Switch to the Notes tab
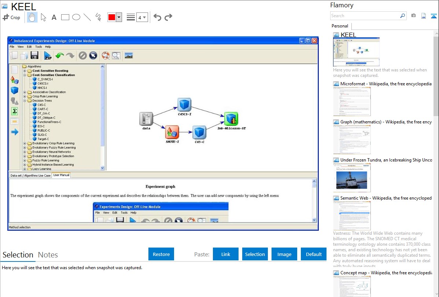 click(48, 255)
